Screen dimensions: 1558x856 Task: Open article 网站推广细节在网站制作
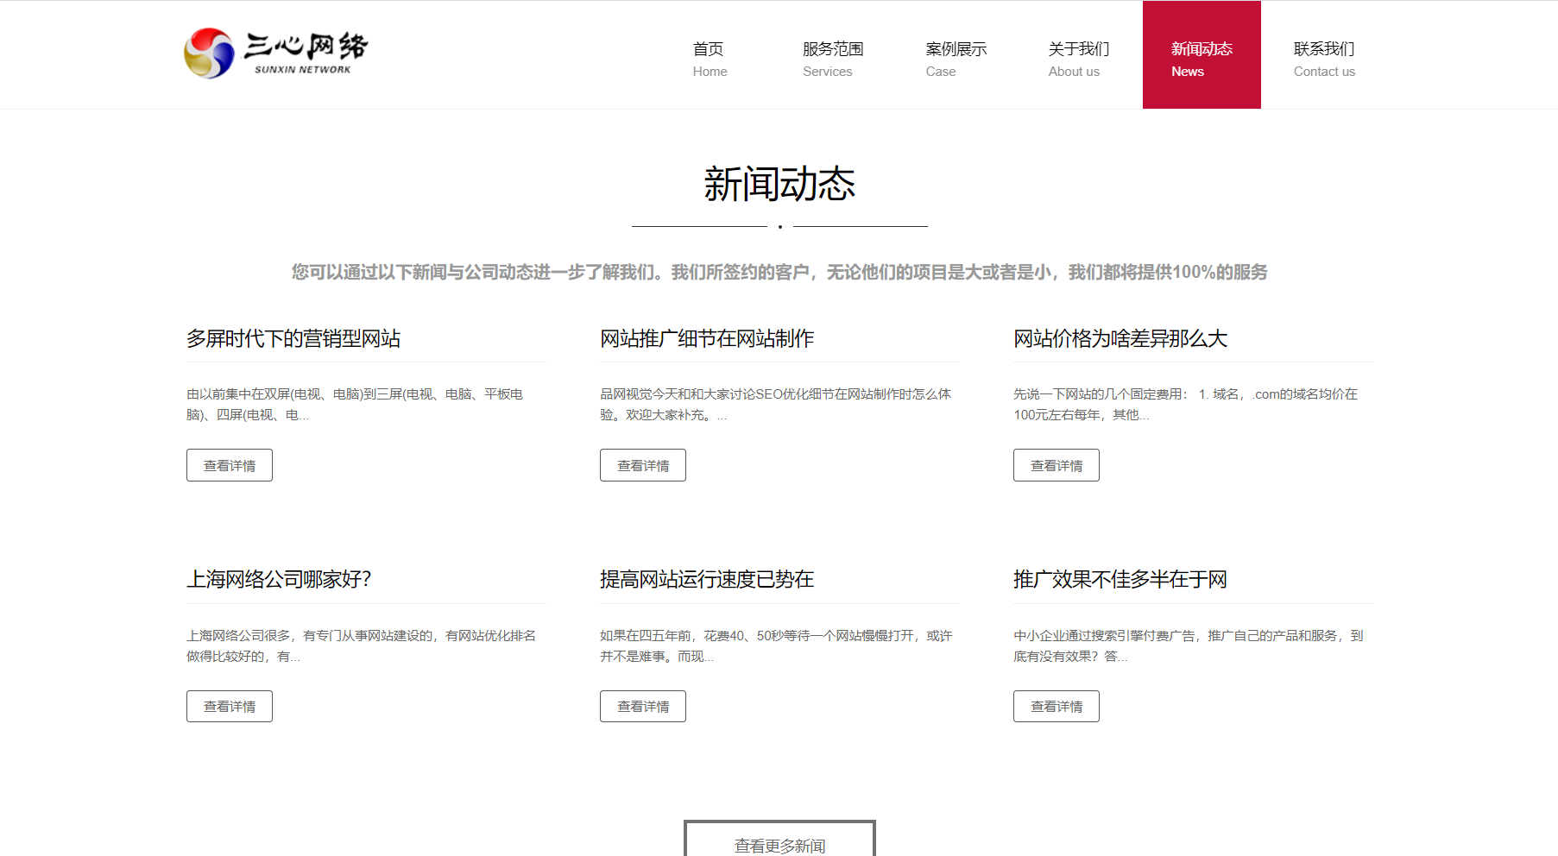point(707,339)
